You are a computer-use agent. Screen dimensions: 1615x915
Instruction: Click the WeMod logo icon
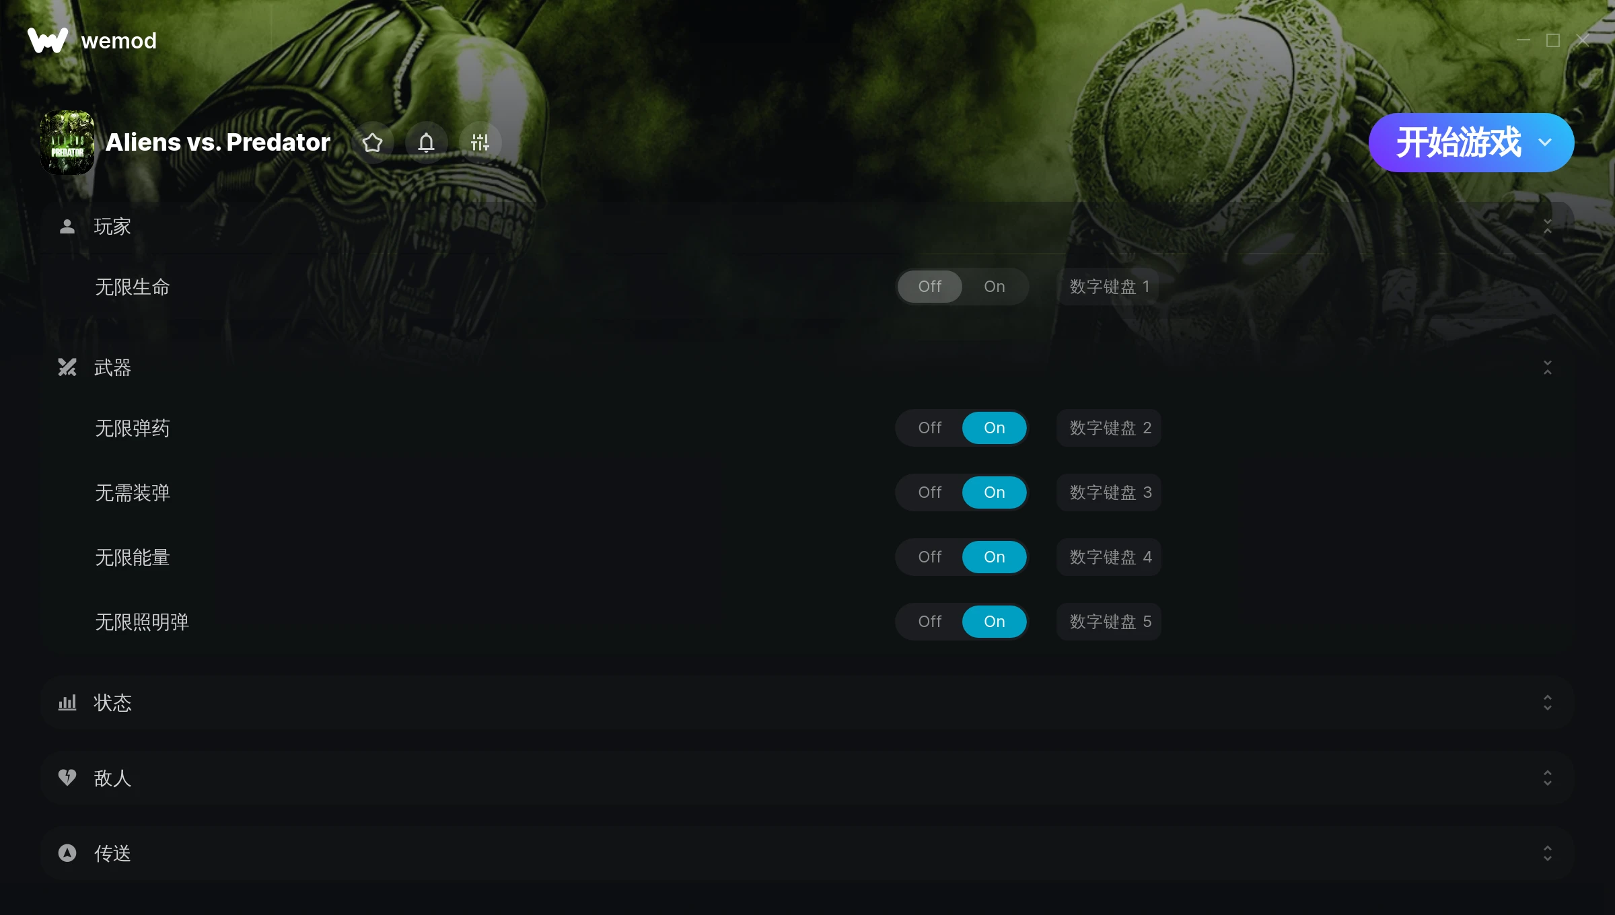click(x=47, y=40)
